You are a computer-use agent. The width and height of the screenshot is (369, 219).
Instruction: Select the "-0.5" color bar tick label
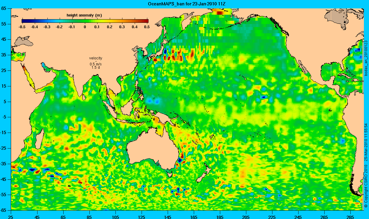click(22, 27)
